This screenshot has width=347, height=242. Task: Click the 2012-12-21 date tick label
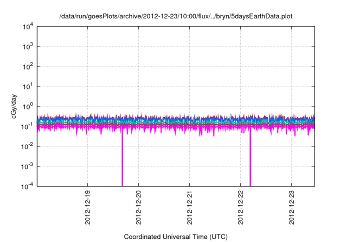click(x=189, y=207)
